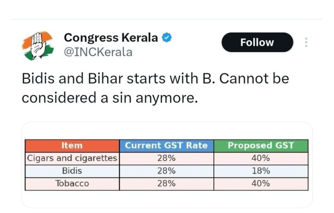Click the Bidis row label in the table

pyautogui.click(x=72, y=171)
